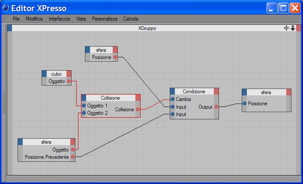Select the Collisione node title

[111, 98]
